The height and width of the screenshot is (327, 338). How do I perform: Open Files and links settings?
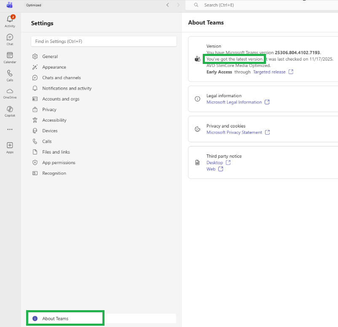pyautogui.click(x=104, y=152)
